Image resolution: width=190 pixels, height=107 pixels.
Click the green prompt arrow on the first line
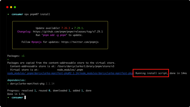pyautogui.click(x=8, y=14)
